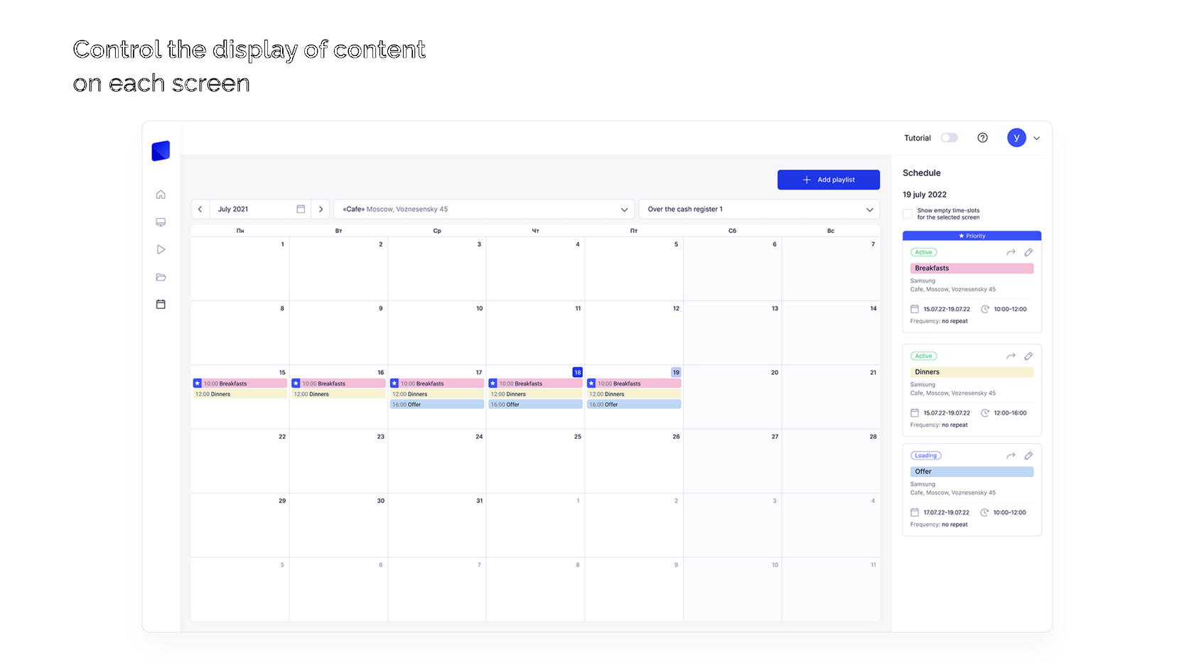The width and height of the screenshot is (1194, 671).
Task: Go to the next month arrow
Action: (x=321, y=209)
